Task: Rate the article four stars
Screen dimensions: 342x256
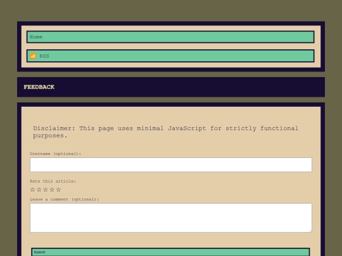Action: [52, 190]
